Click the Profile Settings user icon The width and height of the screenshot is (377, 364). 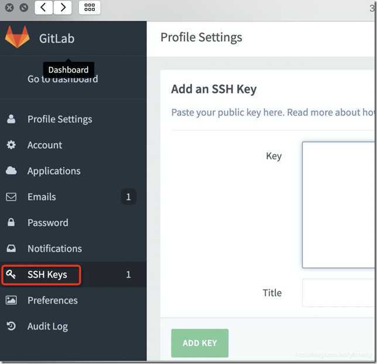(11, 119)
